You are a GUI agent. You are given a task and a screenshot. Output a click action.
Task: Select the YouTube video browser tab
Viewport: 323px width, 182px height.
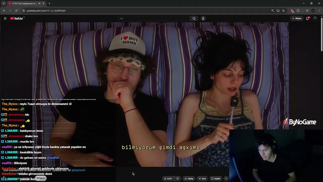click(x=26, y=4)
